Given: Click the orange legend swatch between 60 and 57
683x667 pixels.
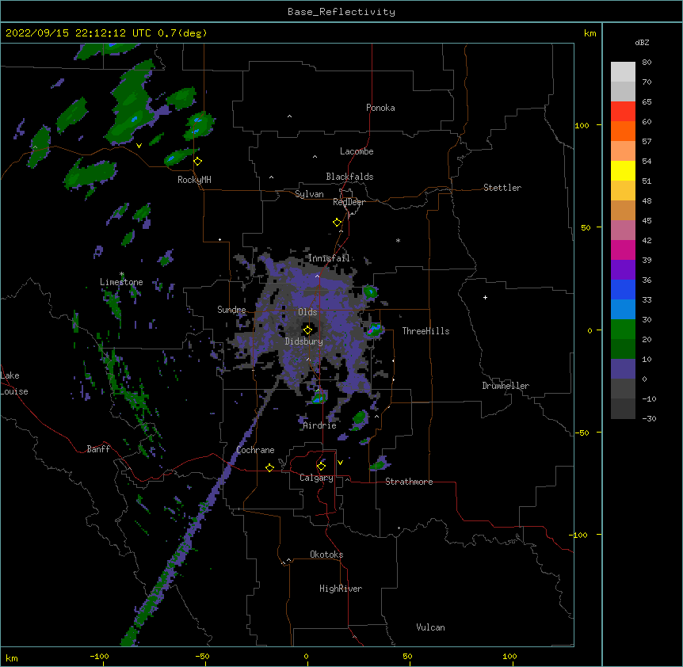Looking at the screenshot, I should click(623, 131).
